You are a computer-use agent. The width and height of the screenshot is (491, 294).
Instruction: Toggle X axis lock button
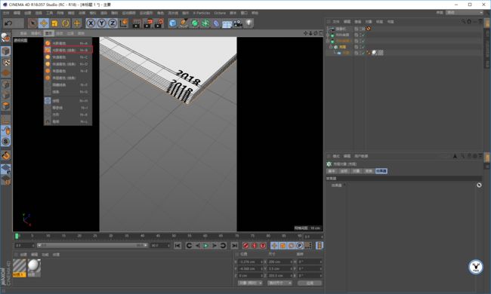click(x=91, y=23)
